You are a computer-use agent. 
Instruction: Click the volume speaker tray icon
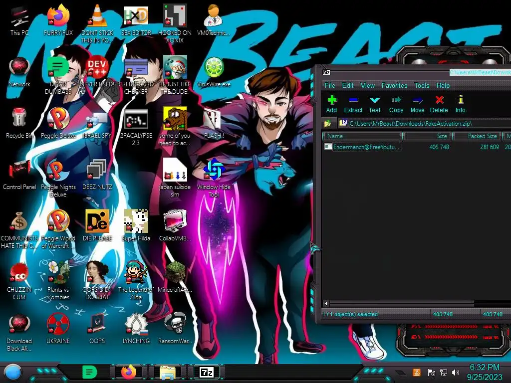[x=456, y=372]
